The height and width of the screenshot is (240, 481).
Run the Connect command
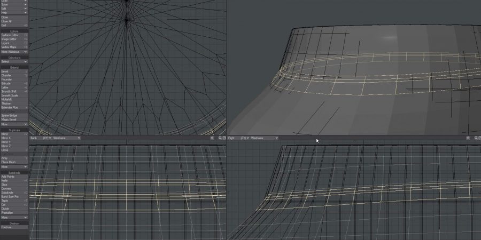(x=14, y=189)
